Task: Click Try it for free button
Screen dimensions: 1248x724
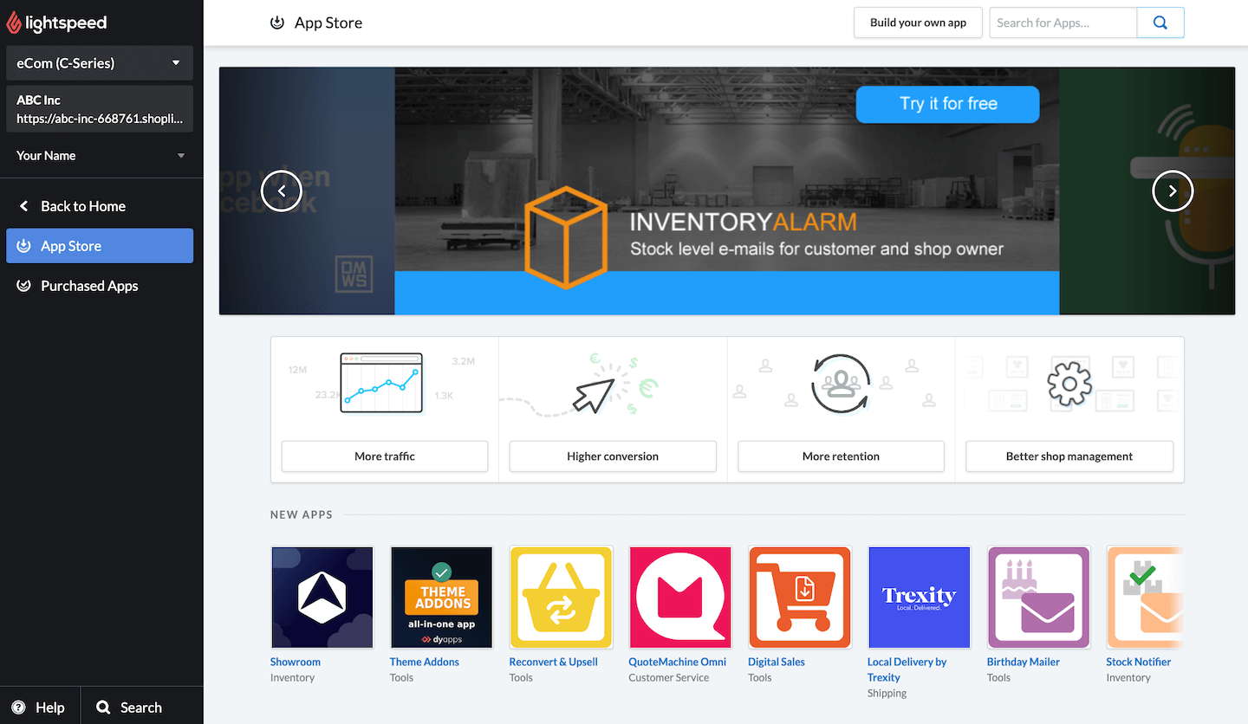Action: point(947,104)
